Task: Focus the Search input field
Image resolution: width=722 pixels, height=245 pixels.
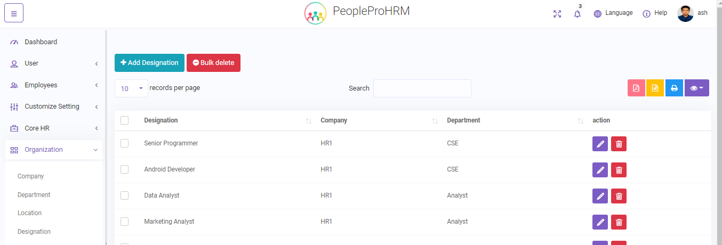Action: (x=422, y=88)
